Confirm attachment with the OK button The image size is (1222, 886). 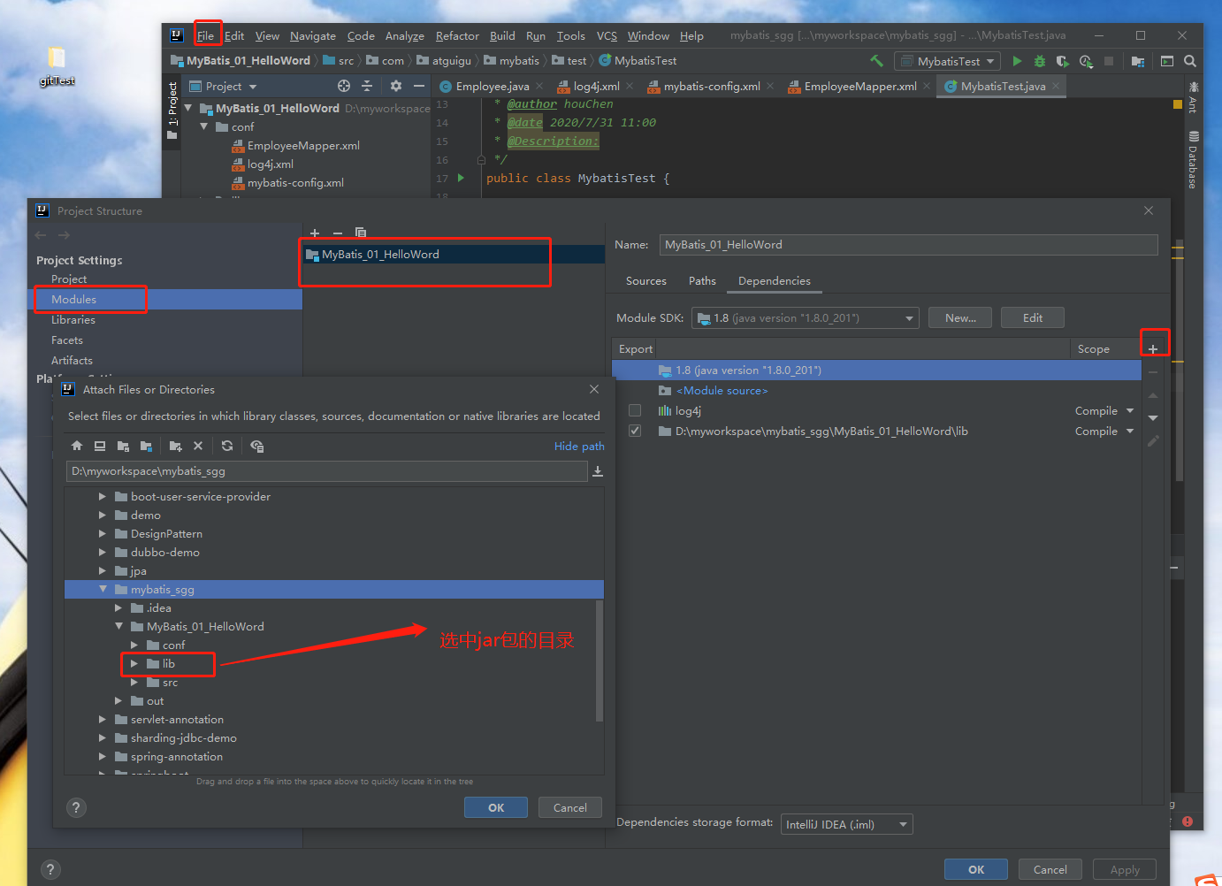495,807
